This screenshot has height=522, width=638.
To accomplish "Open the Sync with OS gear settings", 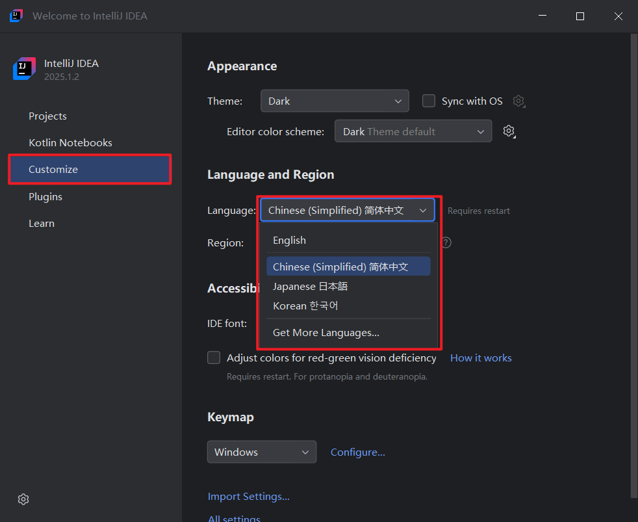I will coord(519,101).
